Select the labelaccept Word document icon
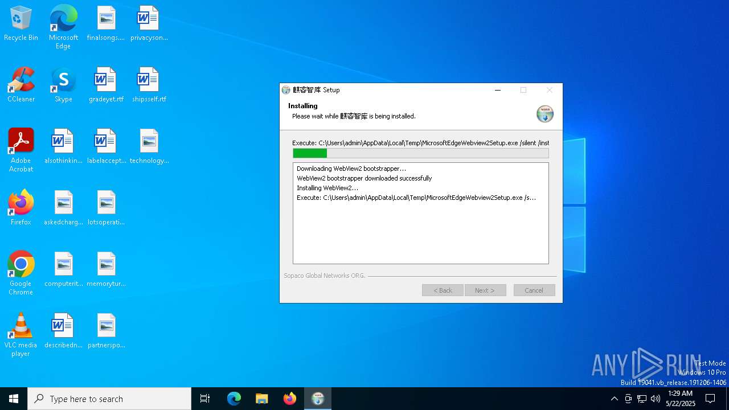This screenshot has width=729, height=410. [106, 146]
